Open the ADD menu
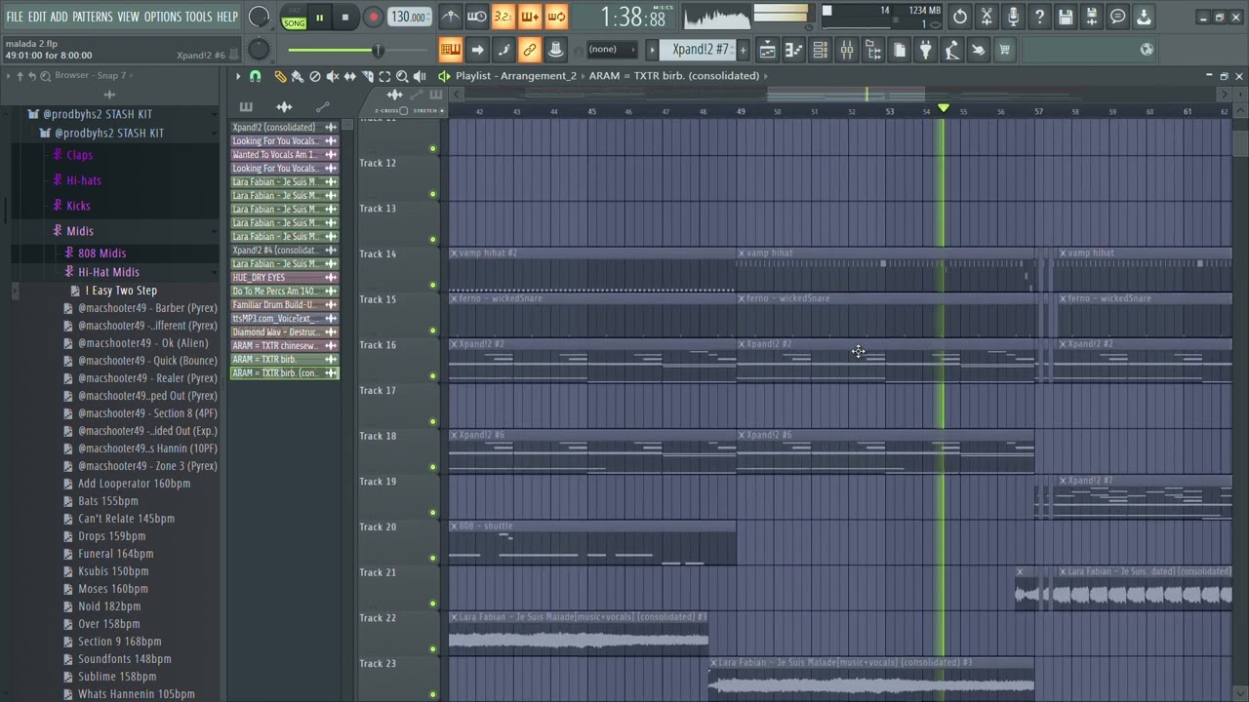This screenshot has height=702, width=1249. click(59, 17)
